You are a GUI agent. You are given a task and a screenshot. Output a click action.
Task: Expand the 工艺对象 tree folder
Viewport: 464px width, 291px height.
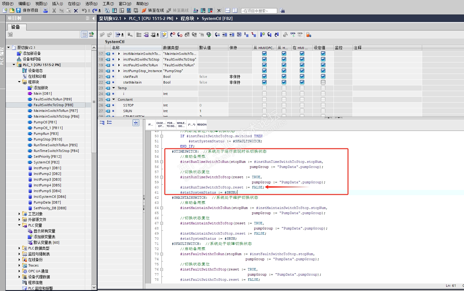(19, 214)
